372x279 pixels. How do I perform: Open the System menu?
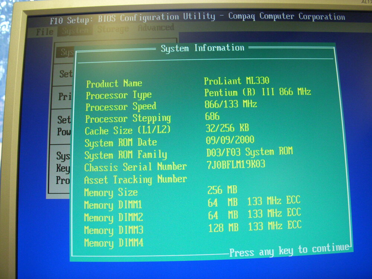click(x=75, y=31)
